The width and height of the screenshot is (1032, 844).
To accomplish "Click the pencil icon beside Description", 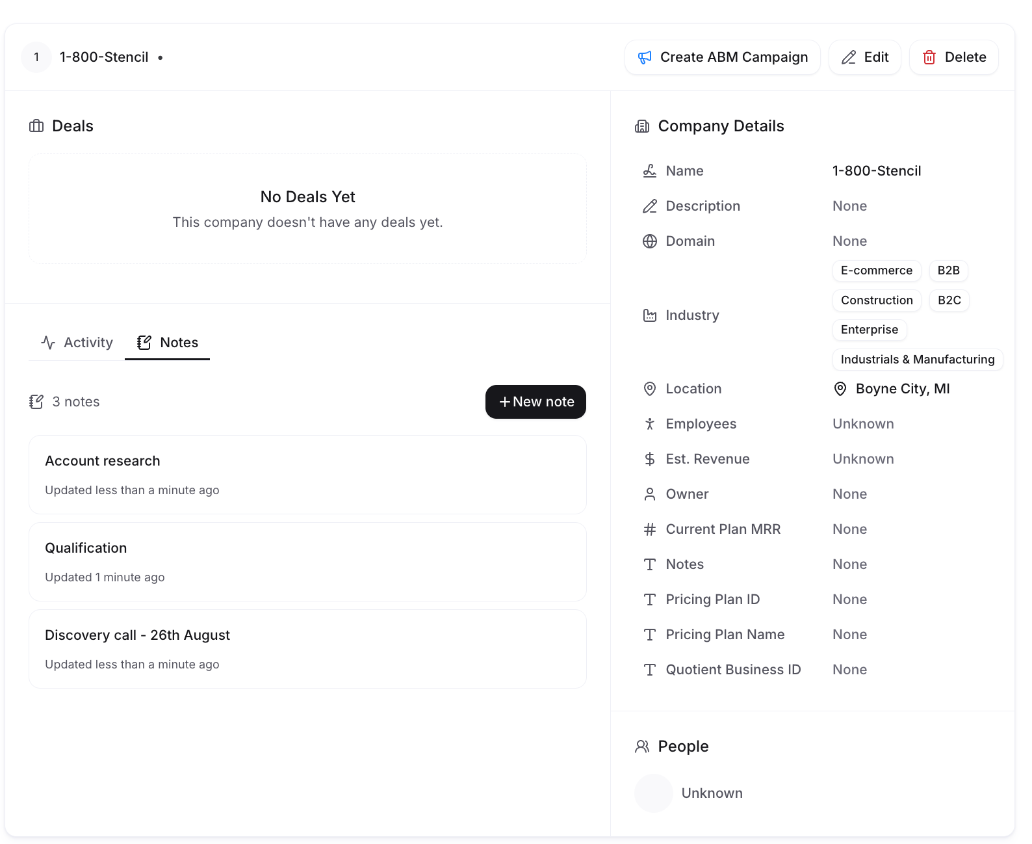I will tap(650, 206).
